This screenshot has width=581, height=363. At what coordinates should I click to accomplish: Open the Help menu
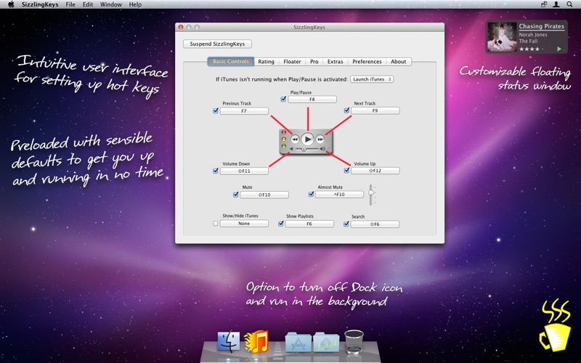click(135, 4)
